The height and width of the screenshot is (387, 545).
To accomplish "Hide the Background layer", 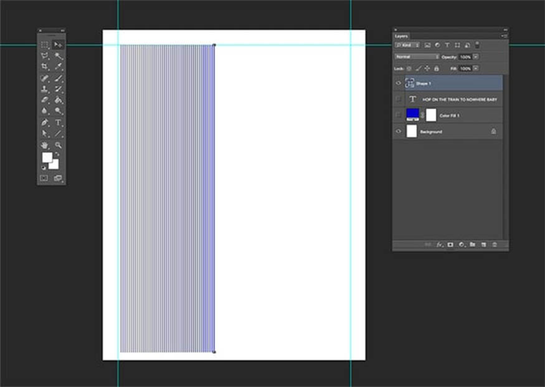I will pyautogui.click(x=399, y=131).
